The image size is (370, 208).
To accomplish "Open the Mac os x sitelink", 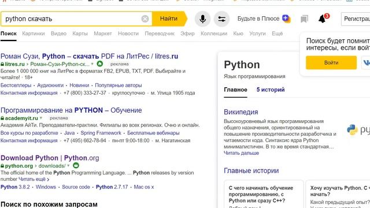I will 144,187.
